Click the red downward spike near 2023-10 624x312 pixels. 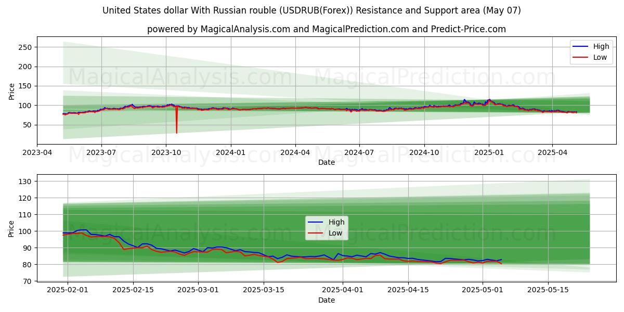(x=176, y=121)
